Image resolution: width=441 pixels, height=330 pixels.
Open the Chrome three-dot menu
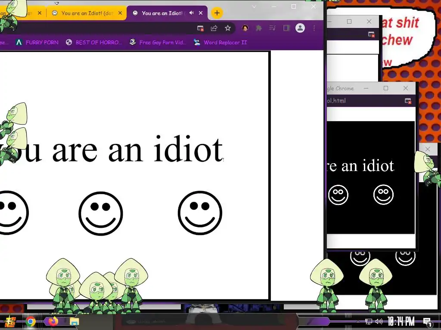tap(314, 28)
